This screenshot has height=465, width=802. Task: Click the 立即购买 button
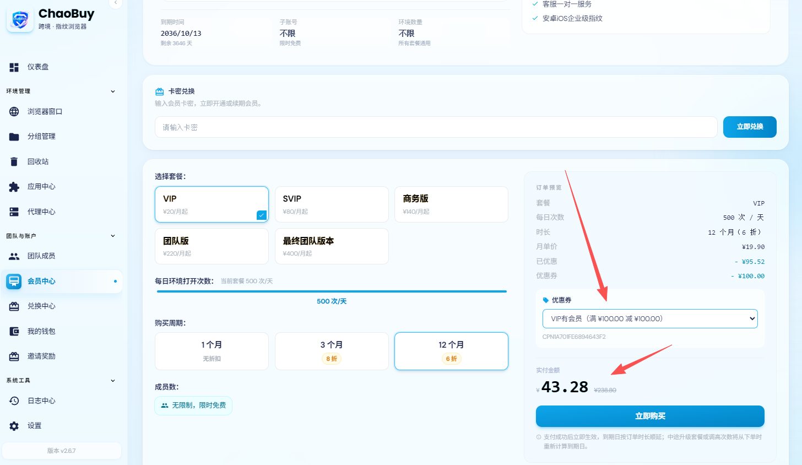(x=650, y=416)
